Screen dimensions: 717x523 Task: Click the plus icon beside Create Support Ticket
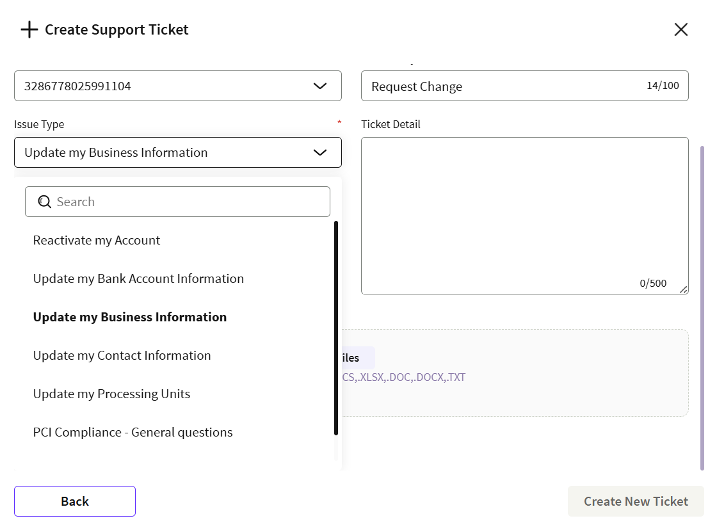pos(29,30)
